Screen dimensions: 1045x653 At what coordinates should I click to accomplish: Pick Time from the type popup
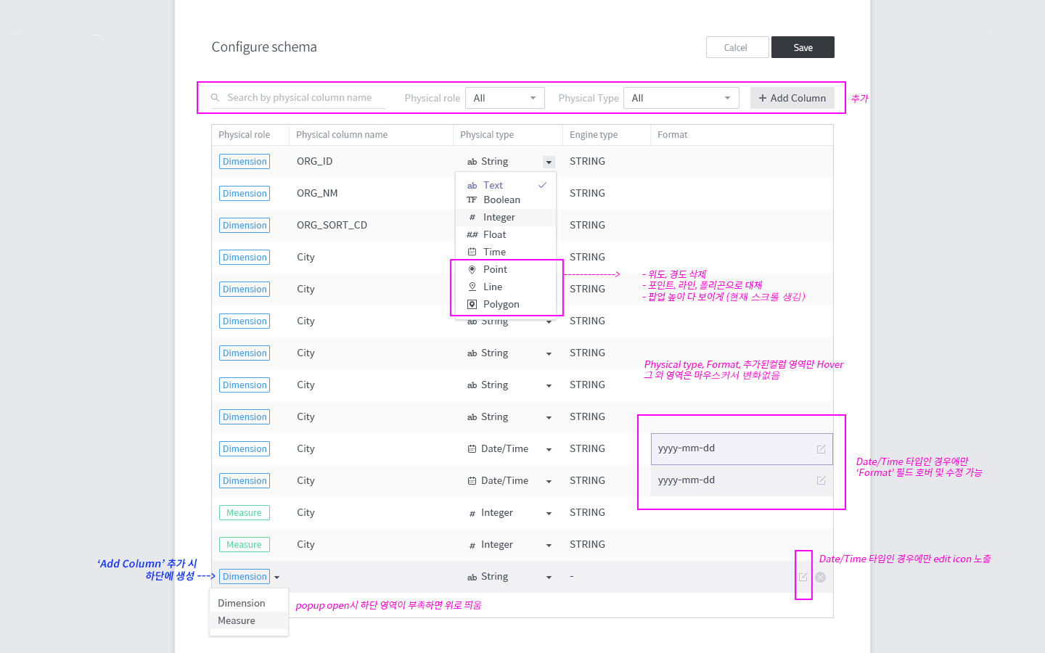(506, 252)
